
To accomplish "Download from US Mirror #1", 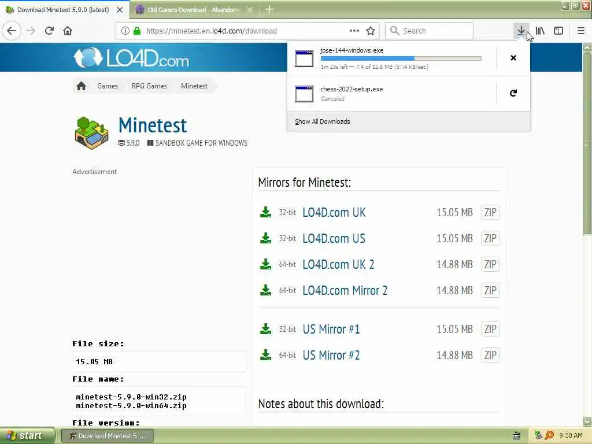I will pyautogui.click(x=331, y=329).
